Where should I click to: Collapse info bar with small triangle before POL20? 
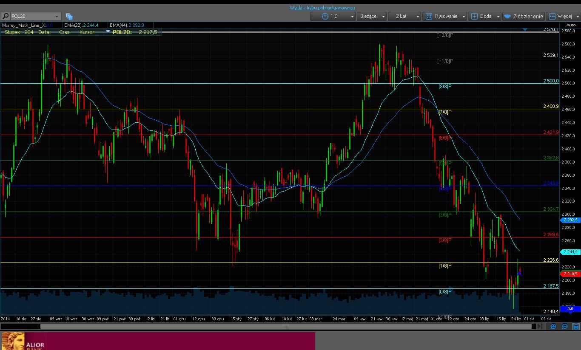(108, 31)
